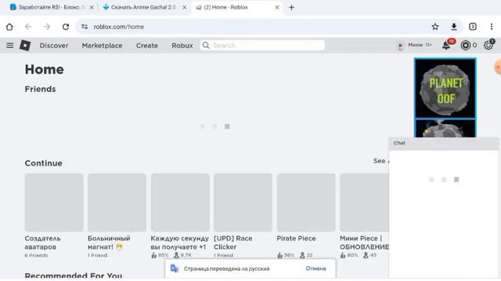Open Pirate Piece game thumbnail
The width and height of the screenshot is (501, 281).
[x=306, y=203]
